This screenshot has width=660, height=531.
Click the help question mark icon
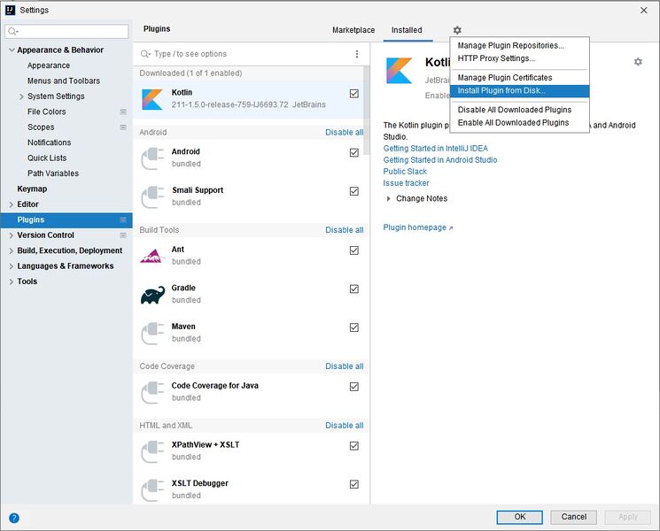click(x=14, y=518)
